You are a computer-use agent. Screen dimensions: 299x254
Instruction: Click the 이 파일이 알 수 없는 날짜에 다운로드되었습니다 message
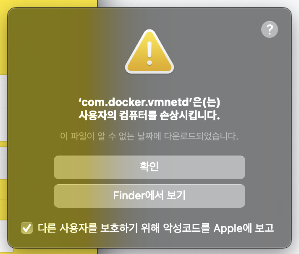click(x=149, y=136)
